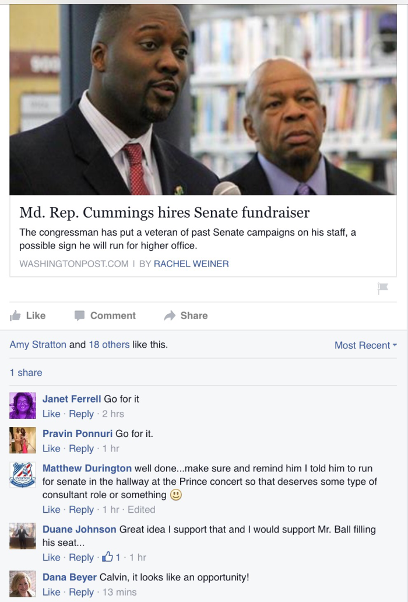View the Edited history on Matthew's comment
The height and width of the screenshot is (602, 408).
click(x=142, y=509)
